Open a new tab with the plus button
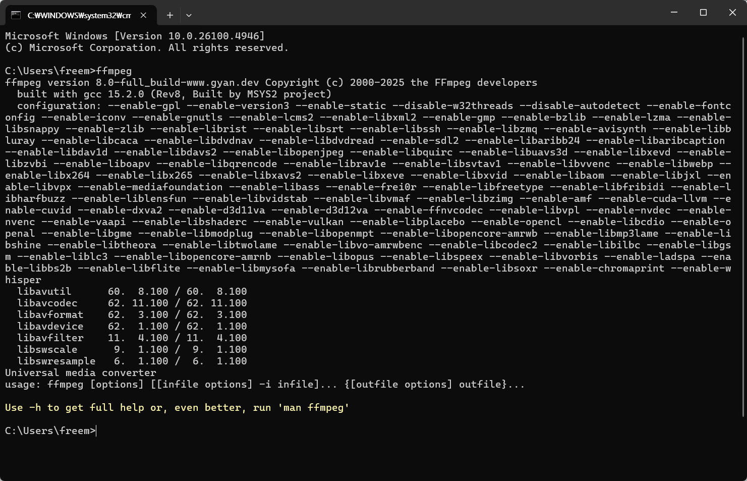The height and width of the screenshot is (481, 747). (170, 15)
